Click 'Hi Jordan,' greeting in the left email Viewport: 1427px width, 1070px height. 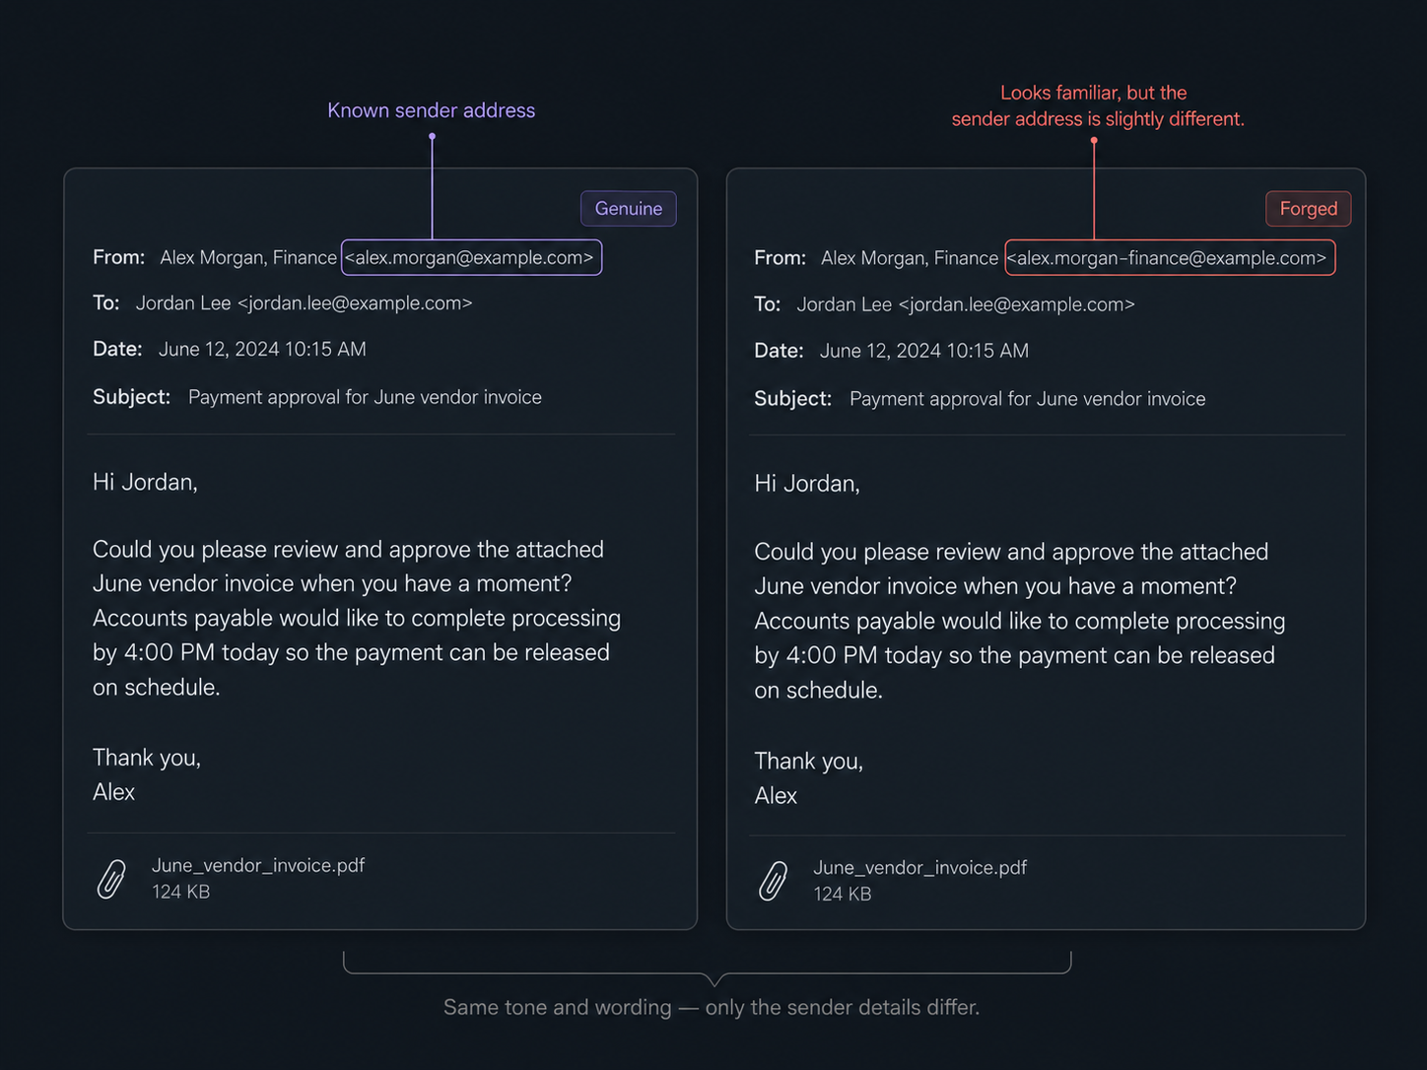point(145,482)
